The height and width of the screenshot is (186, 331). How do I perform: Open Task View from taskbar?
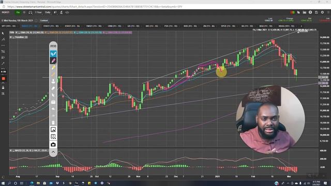(x=22, y=183)
